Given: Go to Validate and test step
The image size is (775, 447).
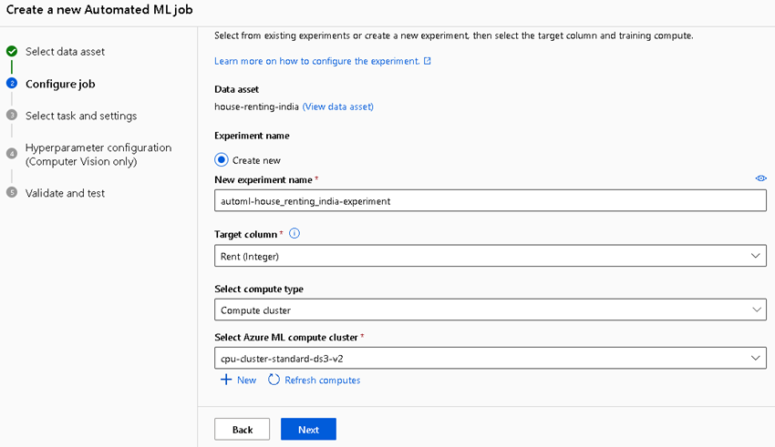Looking at the screenshot, I should (x=66, y=193).
